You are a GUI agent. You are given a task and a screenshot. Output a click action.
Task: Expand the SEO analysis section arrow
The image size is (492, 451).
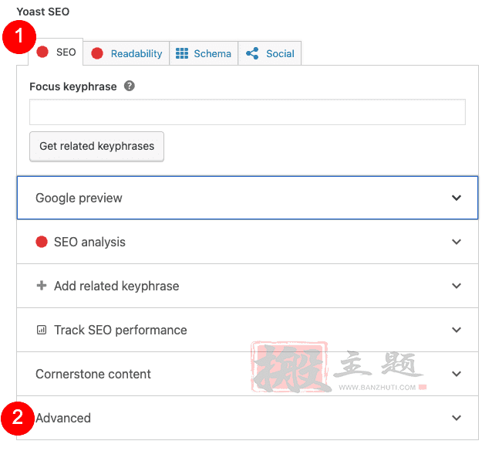[x=457, y=242]
